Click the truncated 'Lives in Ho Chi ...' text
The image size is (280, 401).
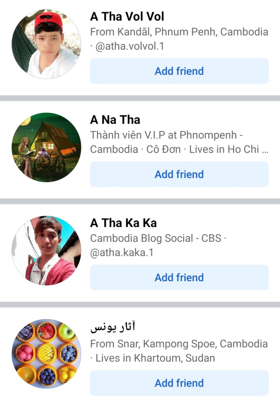229,149
